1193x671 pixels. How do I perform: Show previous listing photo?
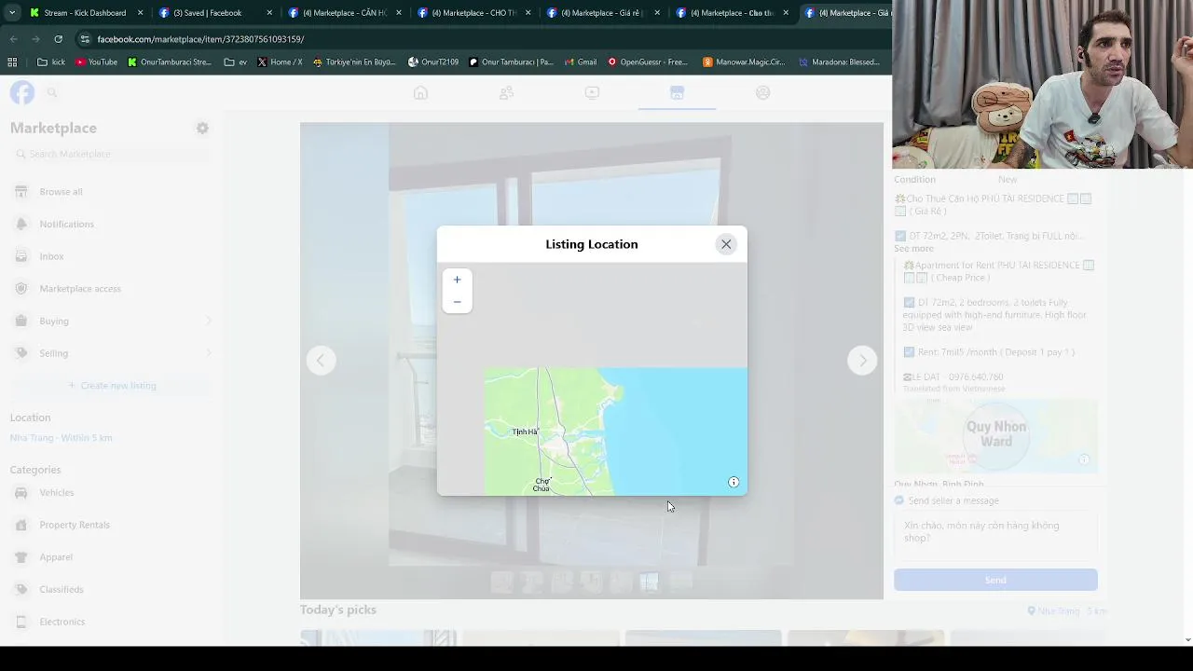coord(321,361)
